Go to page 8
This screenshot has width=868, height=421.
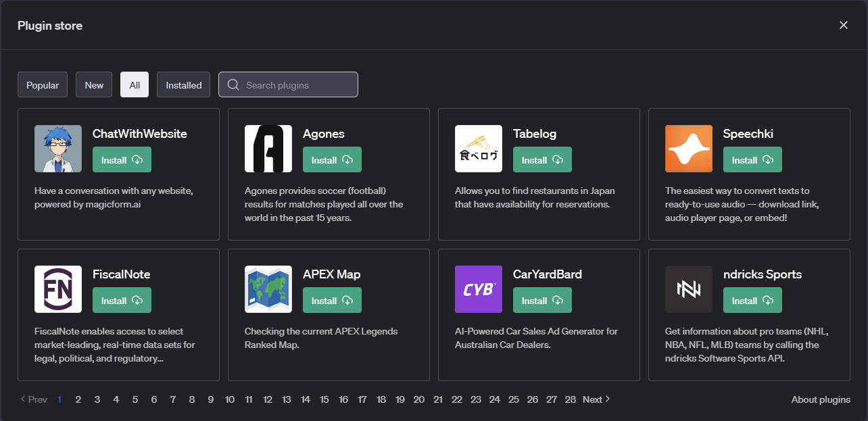coord(192,399)
